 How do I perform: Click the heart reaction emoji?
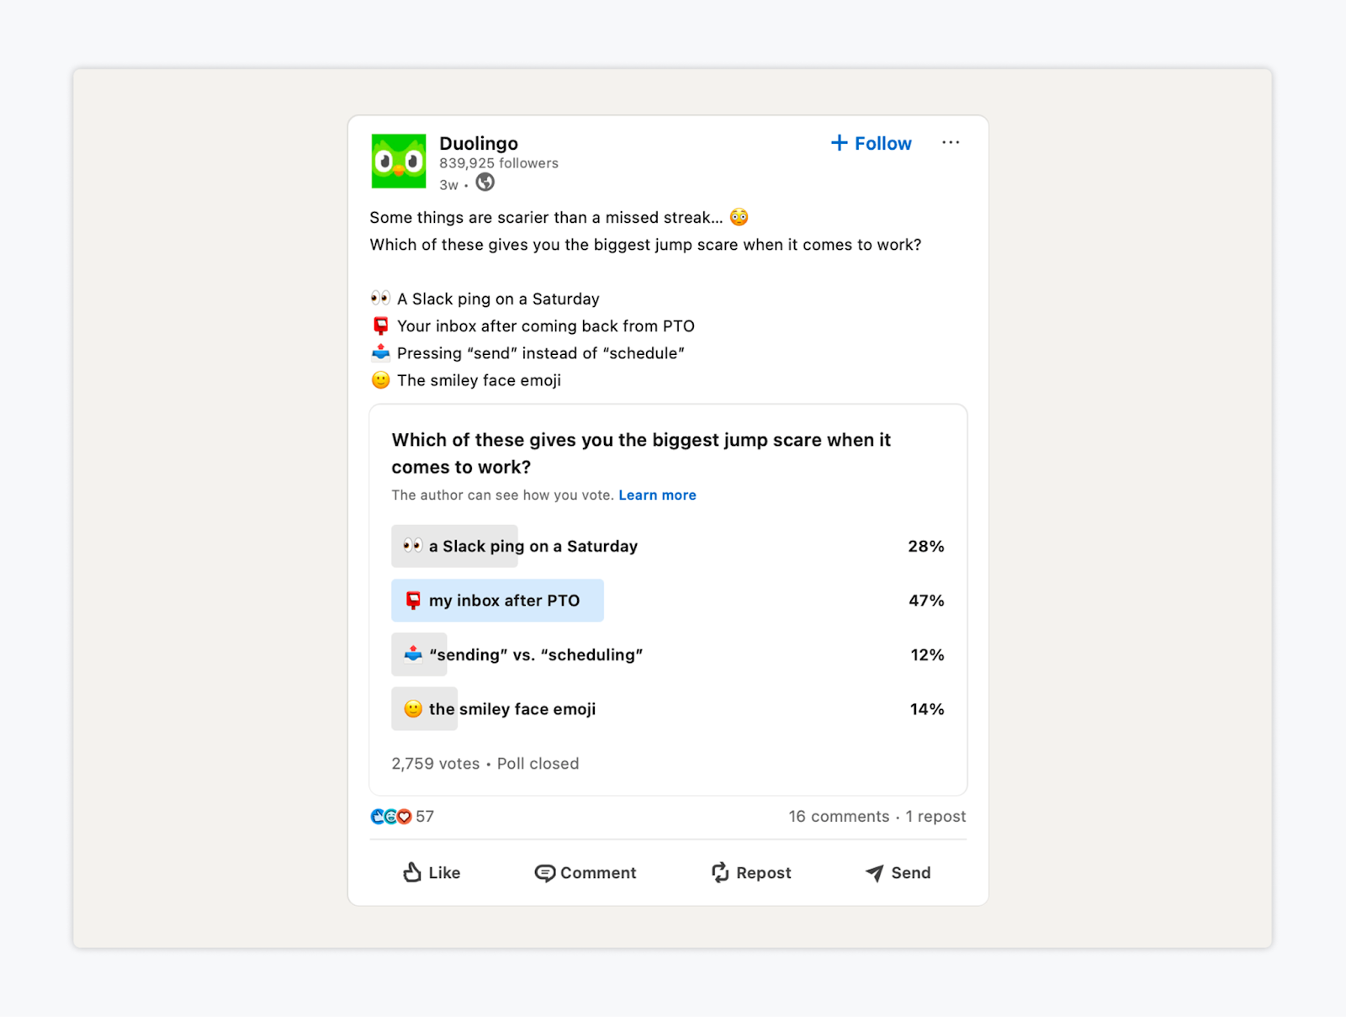pyautogui.click(x=406, y=816)
